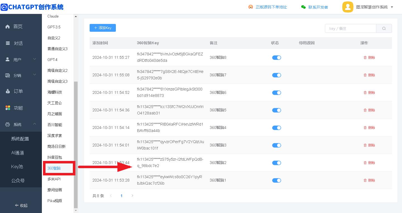Click the home icon beside 首页
The width and height of the screenshot is (402, 213).
pos(8,27)
